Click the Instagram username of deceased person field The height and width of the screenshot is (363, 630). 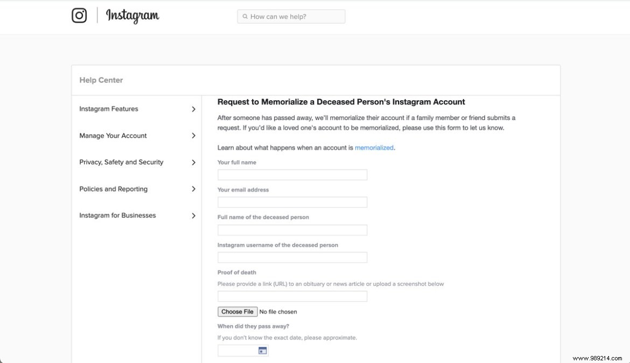click(292, 257)
